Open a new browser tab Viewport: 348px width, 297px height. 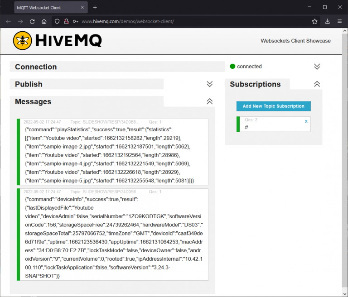(95, 7)
